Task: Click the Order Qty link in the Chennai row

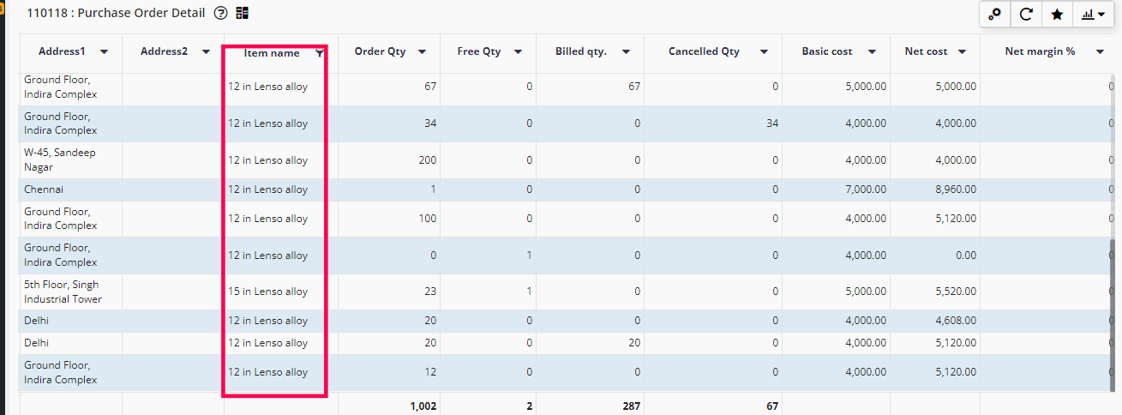Action: click(433, 189)
